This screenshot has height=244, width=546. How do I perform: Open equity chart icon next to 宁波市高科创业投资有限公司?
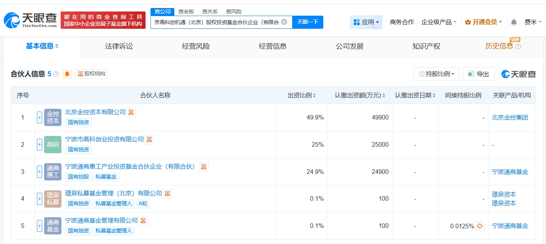[149, 139]
